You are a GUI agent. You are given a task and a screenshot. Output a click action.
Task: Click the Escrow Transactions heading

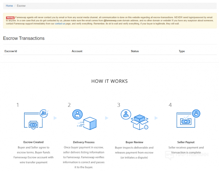coord(24,38)
